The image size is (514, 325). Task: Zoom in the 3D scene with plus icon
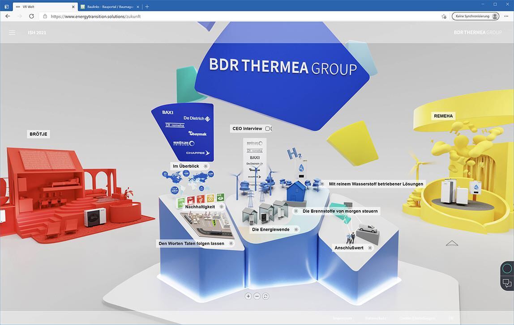tap(248, 296)
